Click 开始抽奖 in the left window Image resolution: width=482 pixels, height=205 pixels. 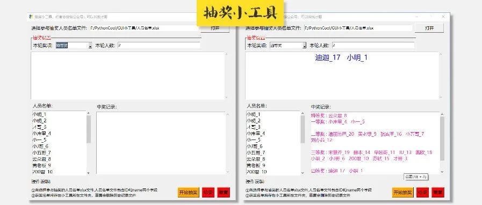(x=189, y=193)
